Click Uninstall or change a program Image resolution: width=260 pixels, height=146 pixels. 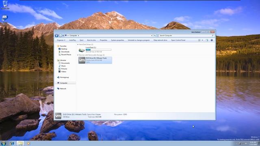[139, 40]
